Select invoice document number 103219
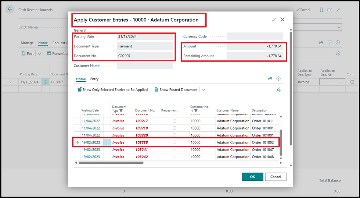Screen dimensions: 360x198 pyautogui.click(x=141, y=128)
